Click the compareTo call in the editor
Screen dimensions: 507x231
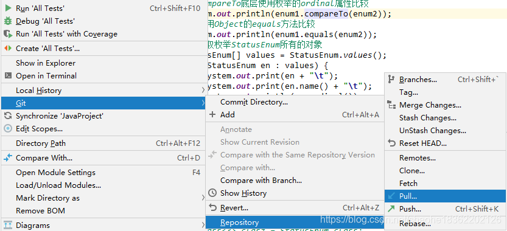click(326, 14)
